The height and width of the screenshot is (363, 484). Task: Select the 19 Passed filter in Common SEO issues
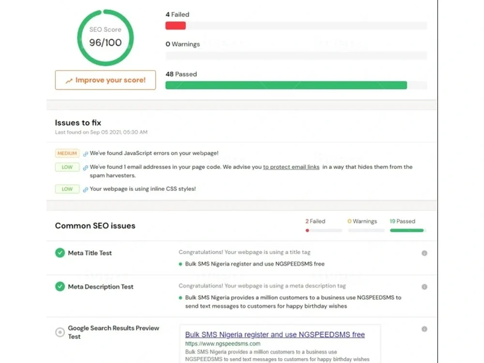pos(408,225)
